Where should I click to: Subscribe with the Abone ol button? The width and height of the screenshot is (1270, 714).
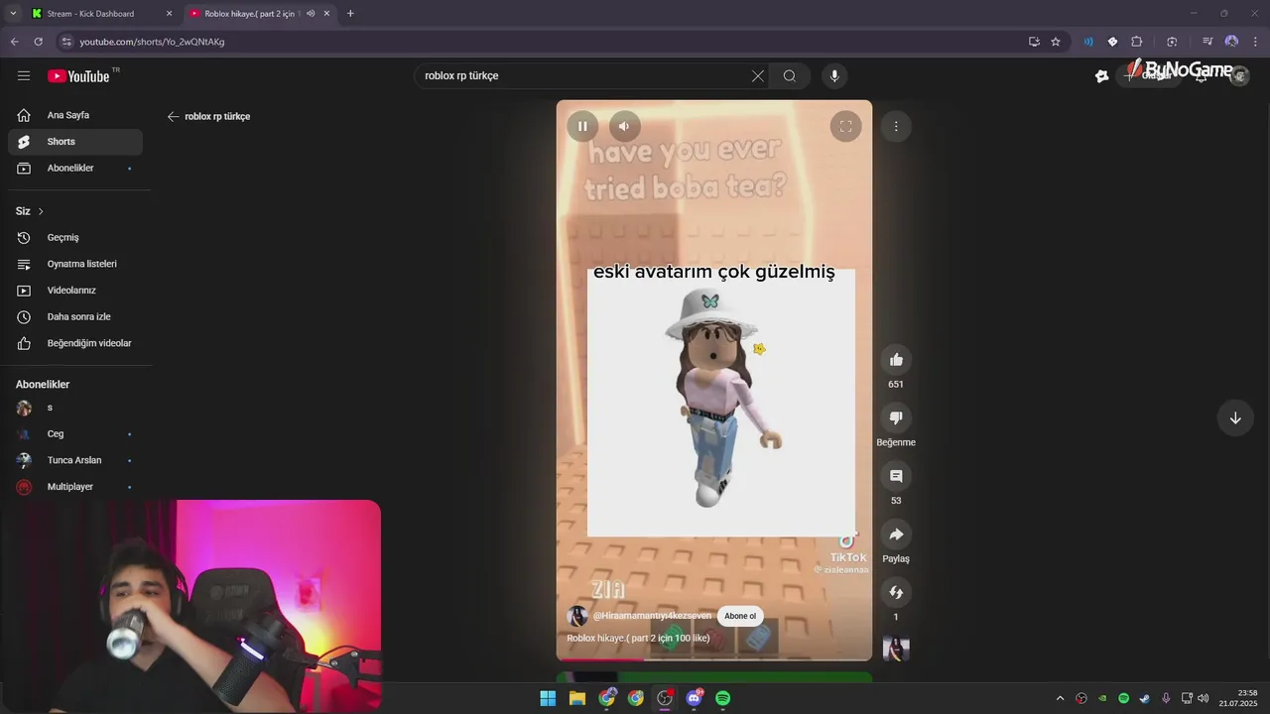740,617
